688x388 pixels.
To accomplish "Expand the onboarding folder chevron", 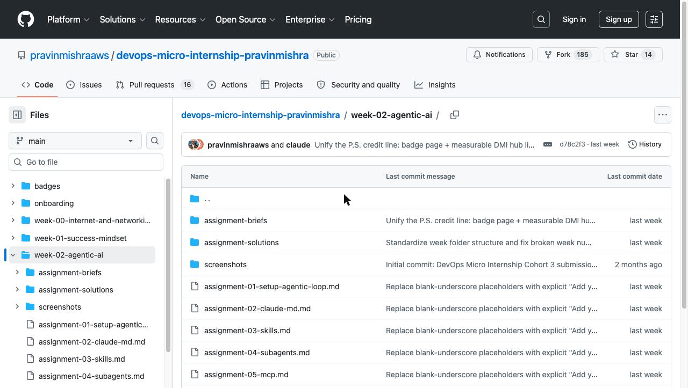I will pyautogui.click(x=13, y=203).
